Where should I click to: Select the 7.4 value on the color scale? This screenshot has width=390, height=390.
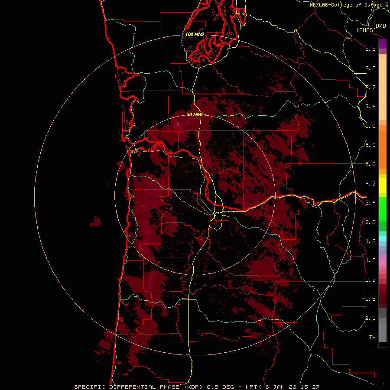point(370,107)
